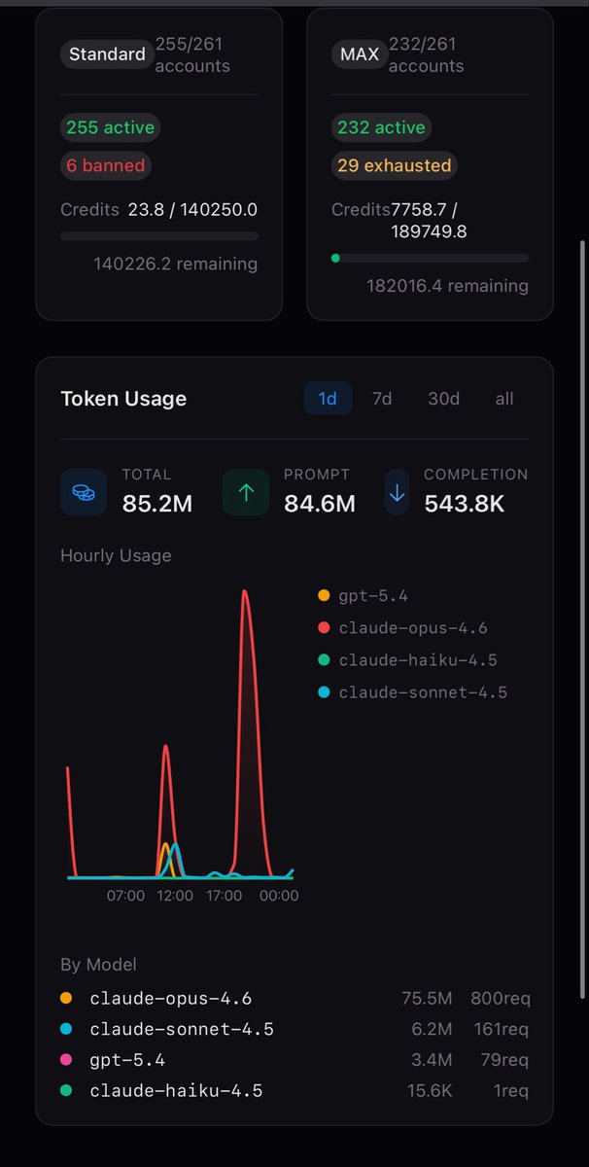The width and height of the screenshot is (589, 1167).
Task: Click the 182016.4 remaining text
Action: [x=448, y=286]
